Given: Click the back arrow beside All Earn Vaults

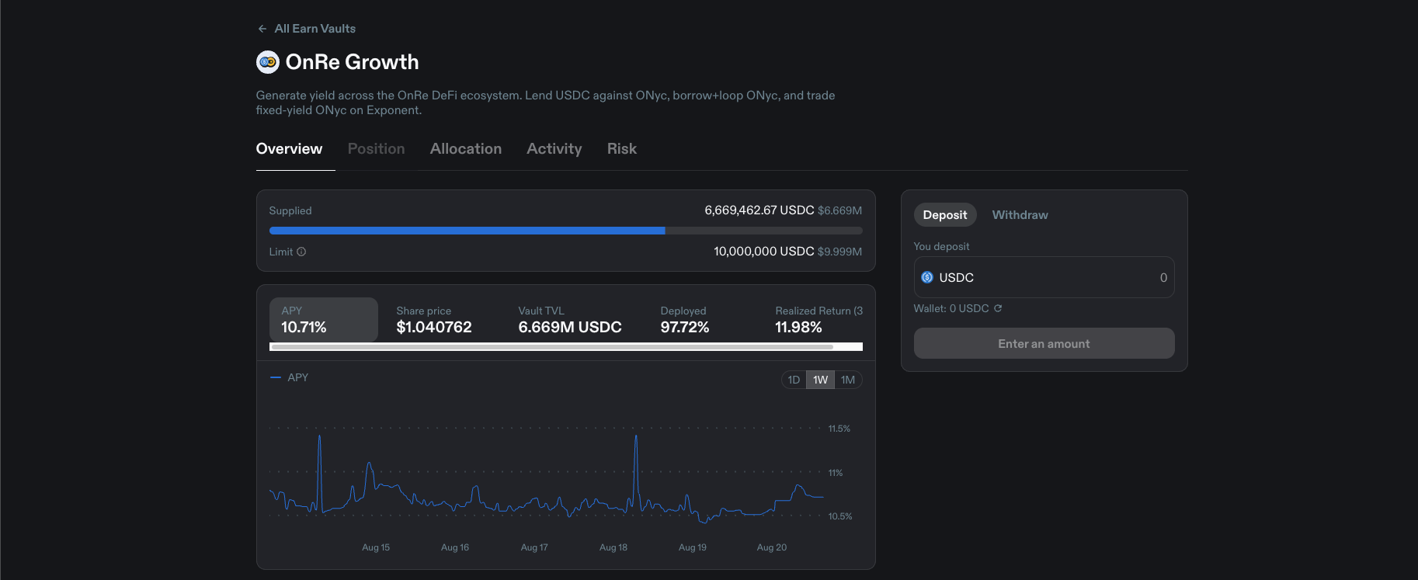Looking at the screenshot, I should click(x=262, y=29).
